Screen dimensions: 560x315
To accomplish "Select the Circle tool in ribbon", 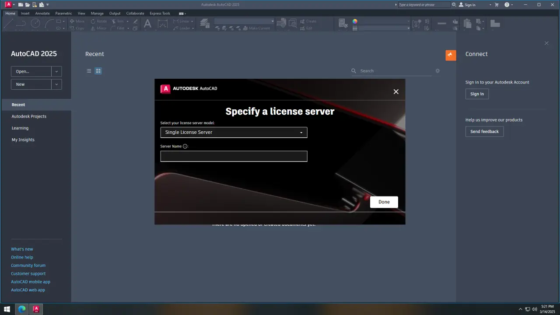I will 35,24.
